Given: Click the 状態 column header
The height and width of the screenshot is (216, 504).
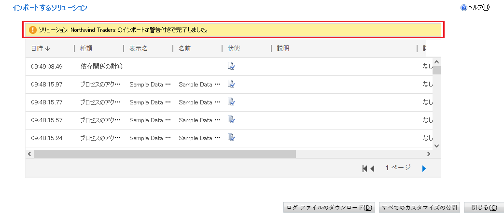Looking at the screenshot, I should point(234,49).
